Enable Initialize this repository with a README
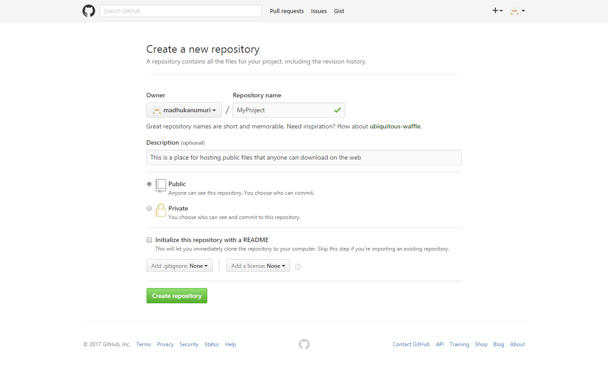The height and width of the screenshot is (366, 608). click(149, 240)
